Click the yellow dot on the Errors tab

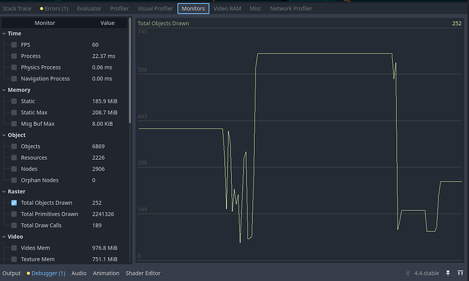point(41,9)
